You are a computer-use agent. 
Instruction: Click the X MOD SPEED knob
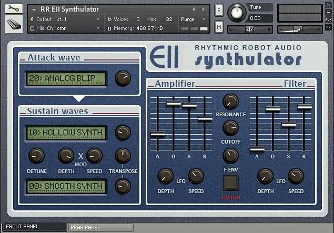[94, 156]
